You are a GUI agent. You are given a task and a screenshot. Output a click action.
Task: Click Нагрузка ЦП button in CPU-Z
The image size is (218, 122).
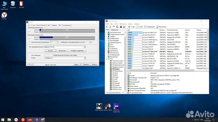[x=62, y=51]
